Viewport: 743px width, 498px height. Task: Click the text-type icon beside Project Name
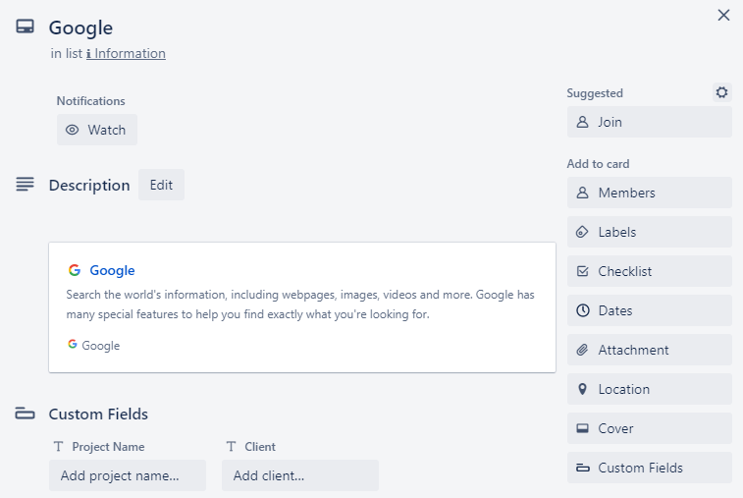pos(58,446)
